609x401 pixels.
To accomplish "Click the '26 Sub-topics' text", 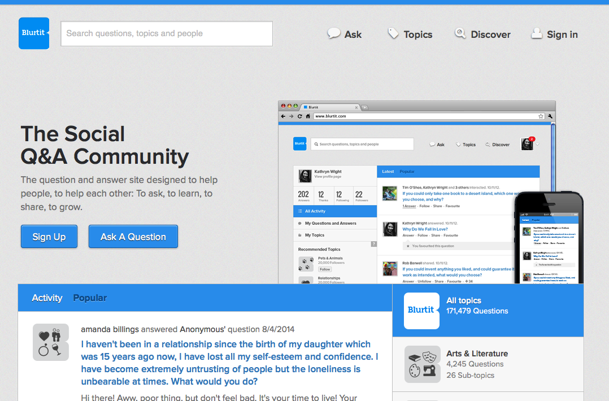I will (471, 376).
